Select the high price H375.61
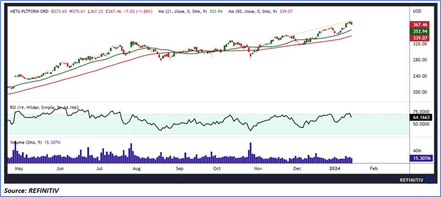 point(78,12)
